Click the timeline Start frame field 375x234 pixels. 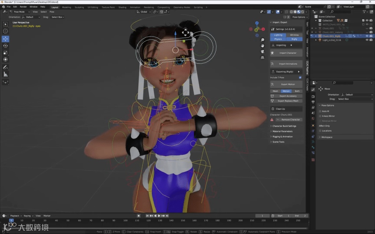(x=284, y=216)
